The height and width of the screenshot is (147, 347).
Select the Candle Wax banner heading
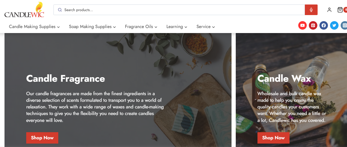(x=284, y=79)
